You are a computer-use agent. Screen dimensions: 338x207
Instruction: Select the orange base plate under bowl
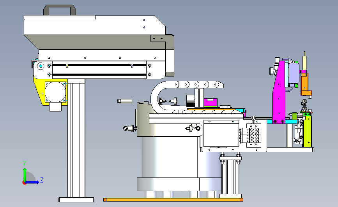pyautogui.click(x=173, y=200)
